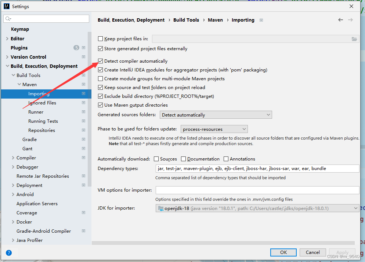
Task: Open Ignored Files settings page
Action: (x=42, y=103)
